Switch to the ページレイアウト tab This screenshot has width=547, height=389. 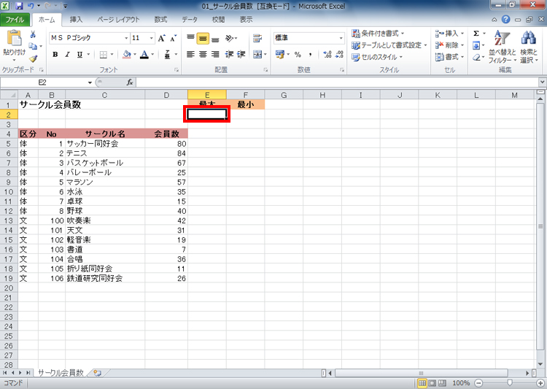pyautogui.click(x=118, y=20)
